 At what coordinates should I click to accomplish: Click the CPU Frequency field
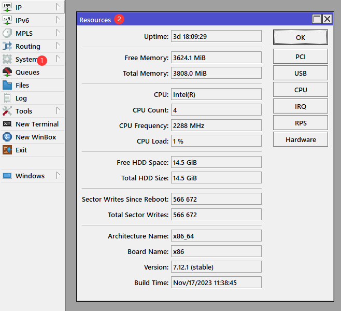[216, 125]
